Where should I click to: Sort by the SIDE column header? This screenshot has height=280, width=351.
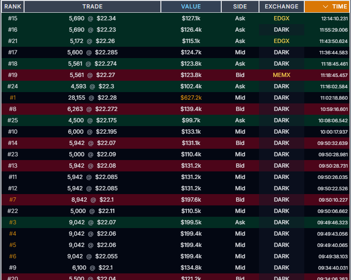click(240, 7)
